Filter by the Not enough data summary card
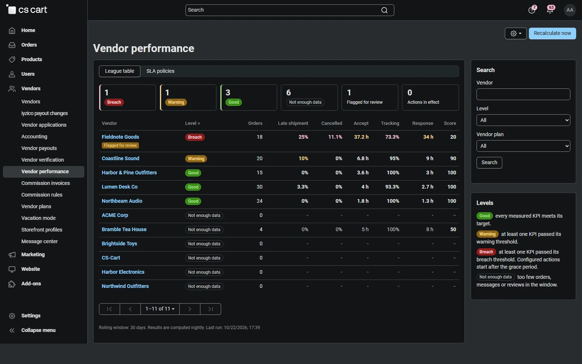 click(x=309, y=98)
